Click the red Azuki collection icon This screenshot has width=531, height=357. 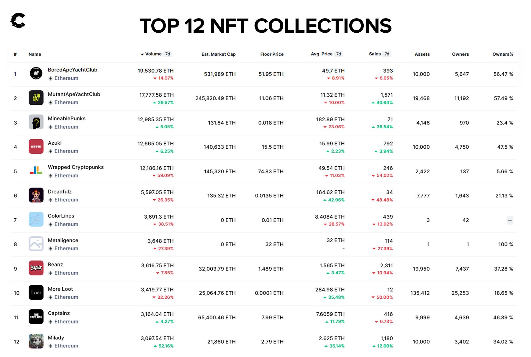(x=36, y=147)
